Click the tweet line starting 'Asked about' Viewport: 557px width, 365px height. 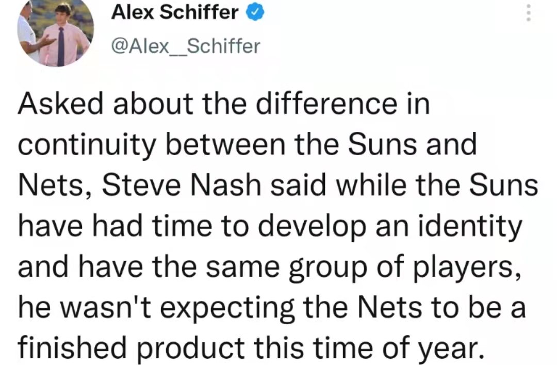224,104
